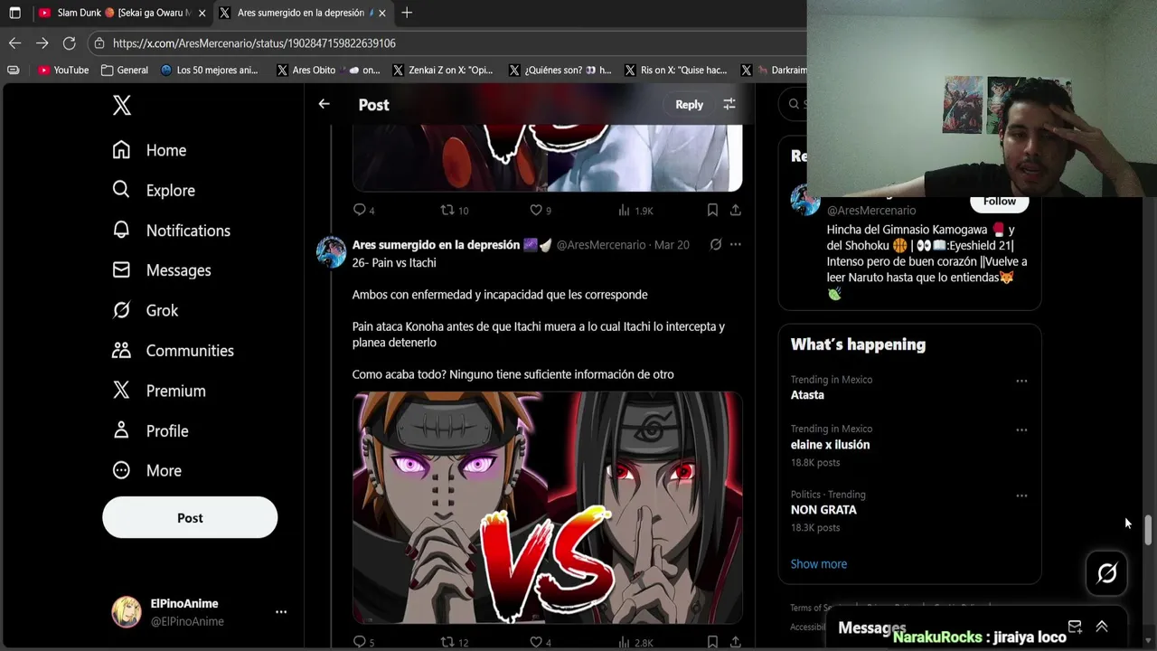The height and width of the screenshot is (651, 1157).
Task: Click browser forward button
Action: (42, 42)
